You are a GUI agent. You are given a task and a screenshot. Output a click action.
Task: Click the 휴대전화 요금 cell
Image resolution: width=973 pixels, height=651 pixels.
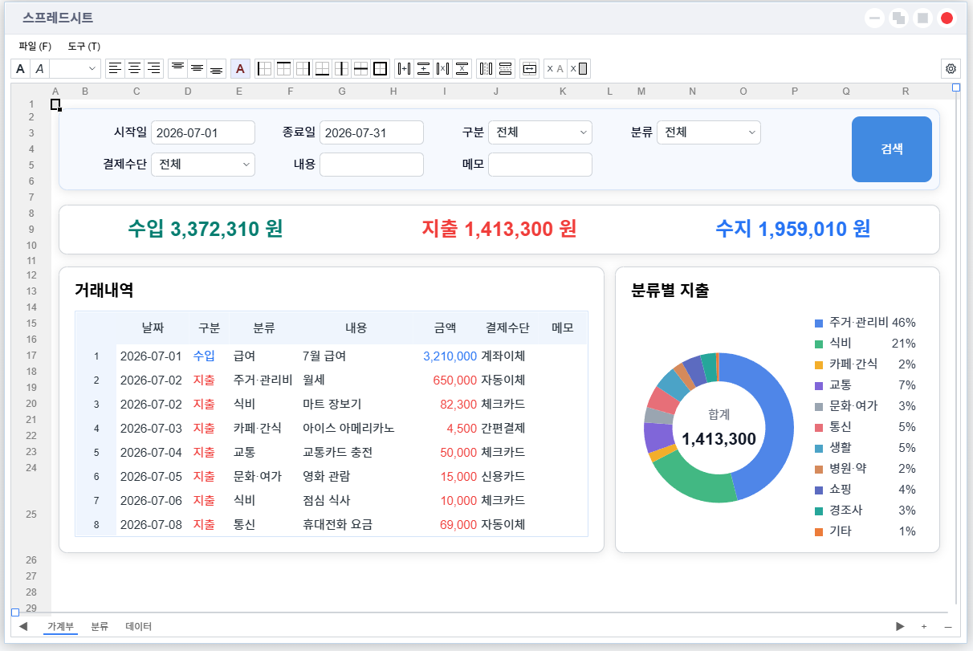pyautogui.click(x=337, y=524)
